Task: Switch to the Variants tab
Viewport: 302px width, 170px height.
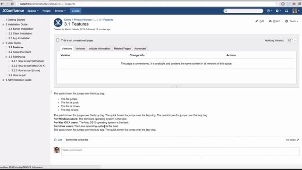Action: click(80, 49)
